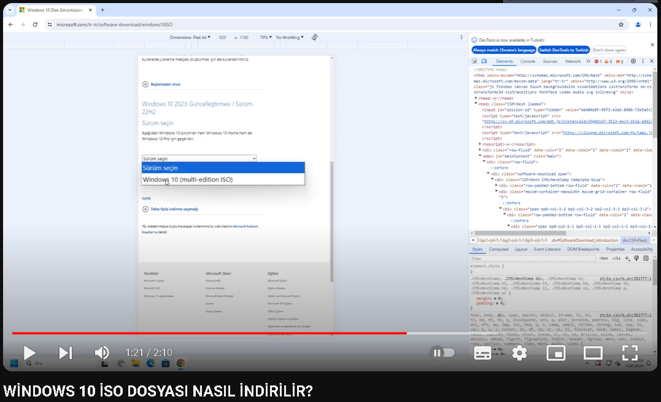
Task: Open the 70% zoom dropdown
Action: tap(266, 37)
